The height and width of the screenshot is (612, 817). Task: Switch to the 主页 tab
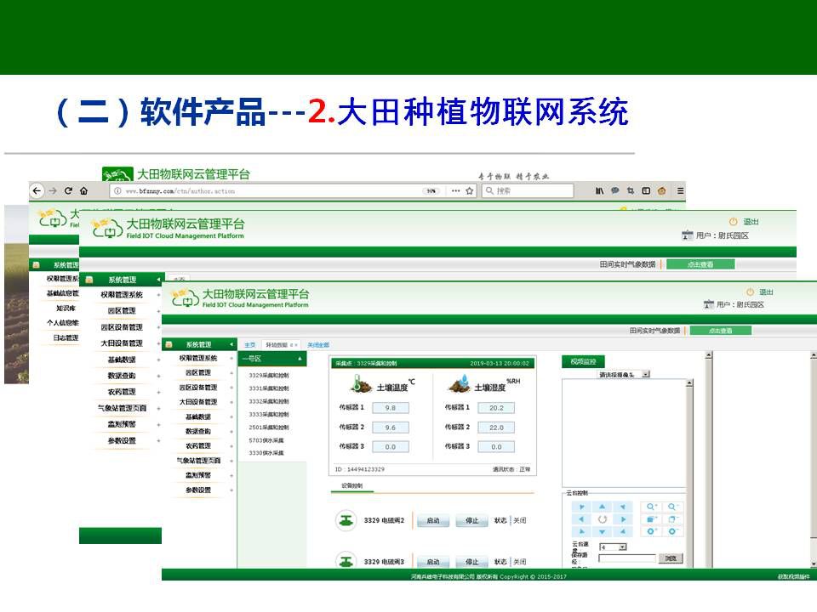(x=250, y=345)
